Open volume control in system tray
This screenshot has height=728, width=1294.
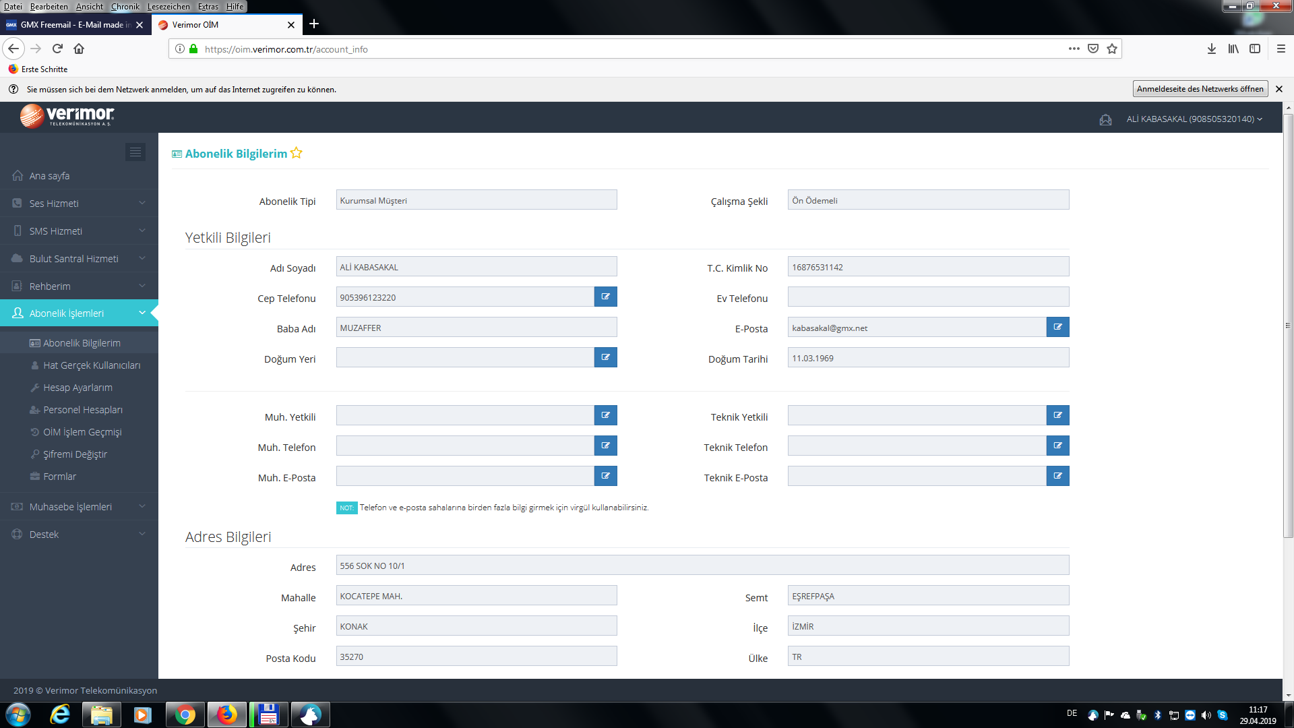(1206, 715)
